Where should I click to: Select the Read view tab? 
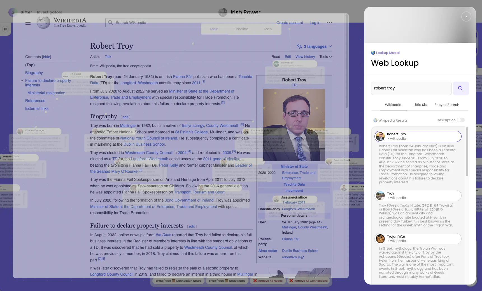tap(276, 57)
